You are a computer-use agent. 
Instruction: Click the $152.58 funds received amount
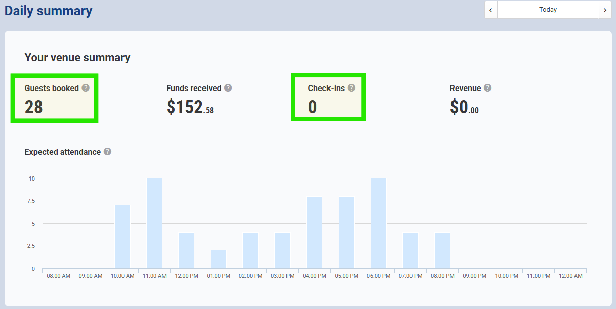pos(190,107)
